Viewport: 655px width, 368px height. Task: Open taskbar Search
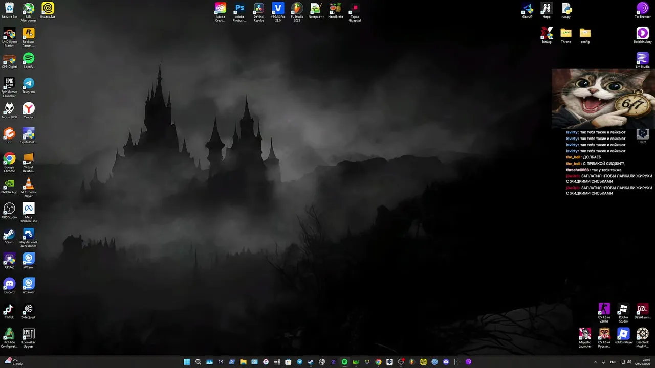(198, 362)
